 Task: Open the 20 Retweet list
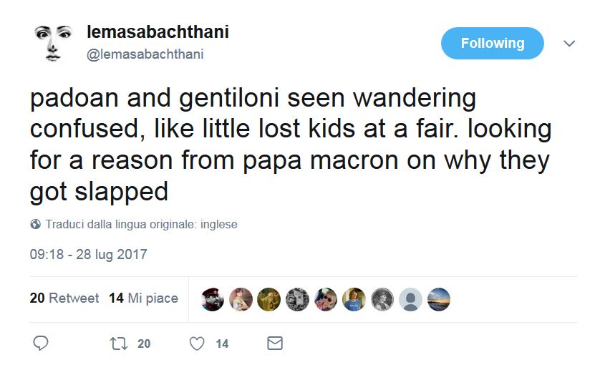point(64,298)
